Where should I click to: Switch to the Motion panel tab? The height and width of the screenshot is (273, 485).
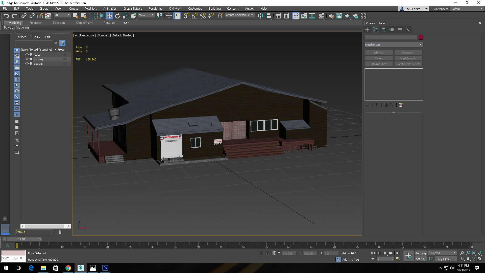point(392,30)
